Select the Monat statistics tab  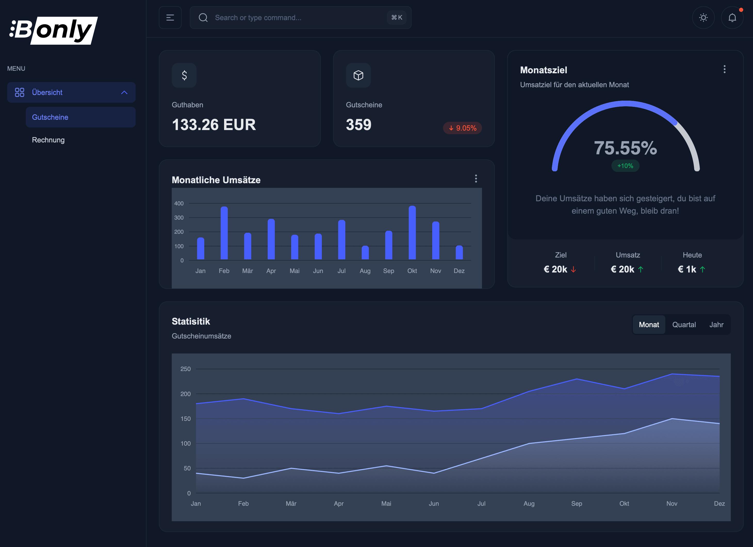[x=649, y=325]
